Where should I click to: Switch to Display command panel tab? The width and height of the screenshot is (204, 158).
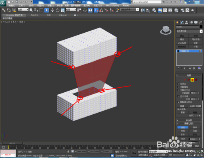pos(196,22)
